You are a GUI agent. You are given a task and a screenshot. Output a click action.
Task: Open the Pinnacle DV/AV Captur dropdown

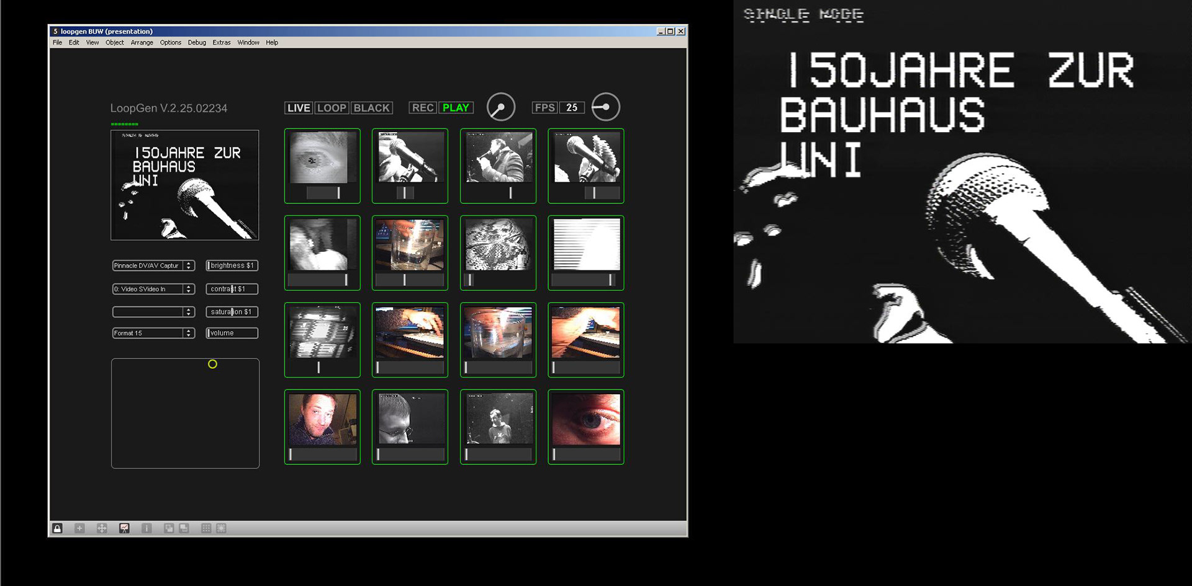(153, 265)
